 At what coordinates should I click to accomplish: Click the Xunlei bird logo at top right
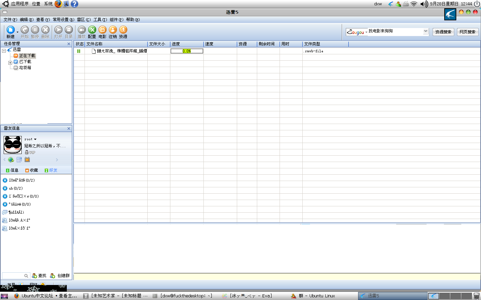tap(450, 14)
